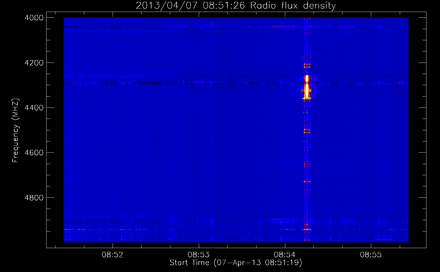Click the bright yellow radio burst near 4300 MHz
Viewport: 440px width, 272px height.
pos(307,88)
